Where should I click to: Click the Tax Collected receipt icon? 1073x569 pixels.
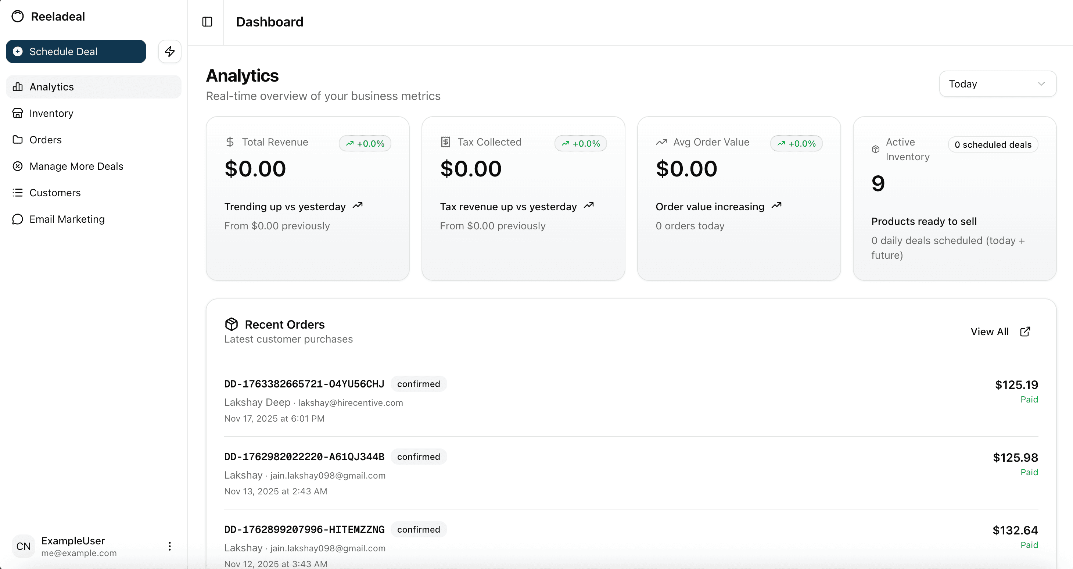coord(445,142)
